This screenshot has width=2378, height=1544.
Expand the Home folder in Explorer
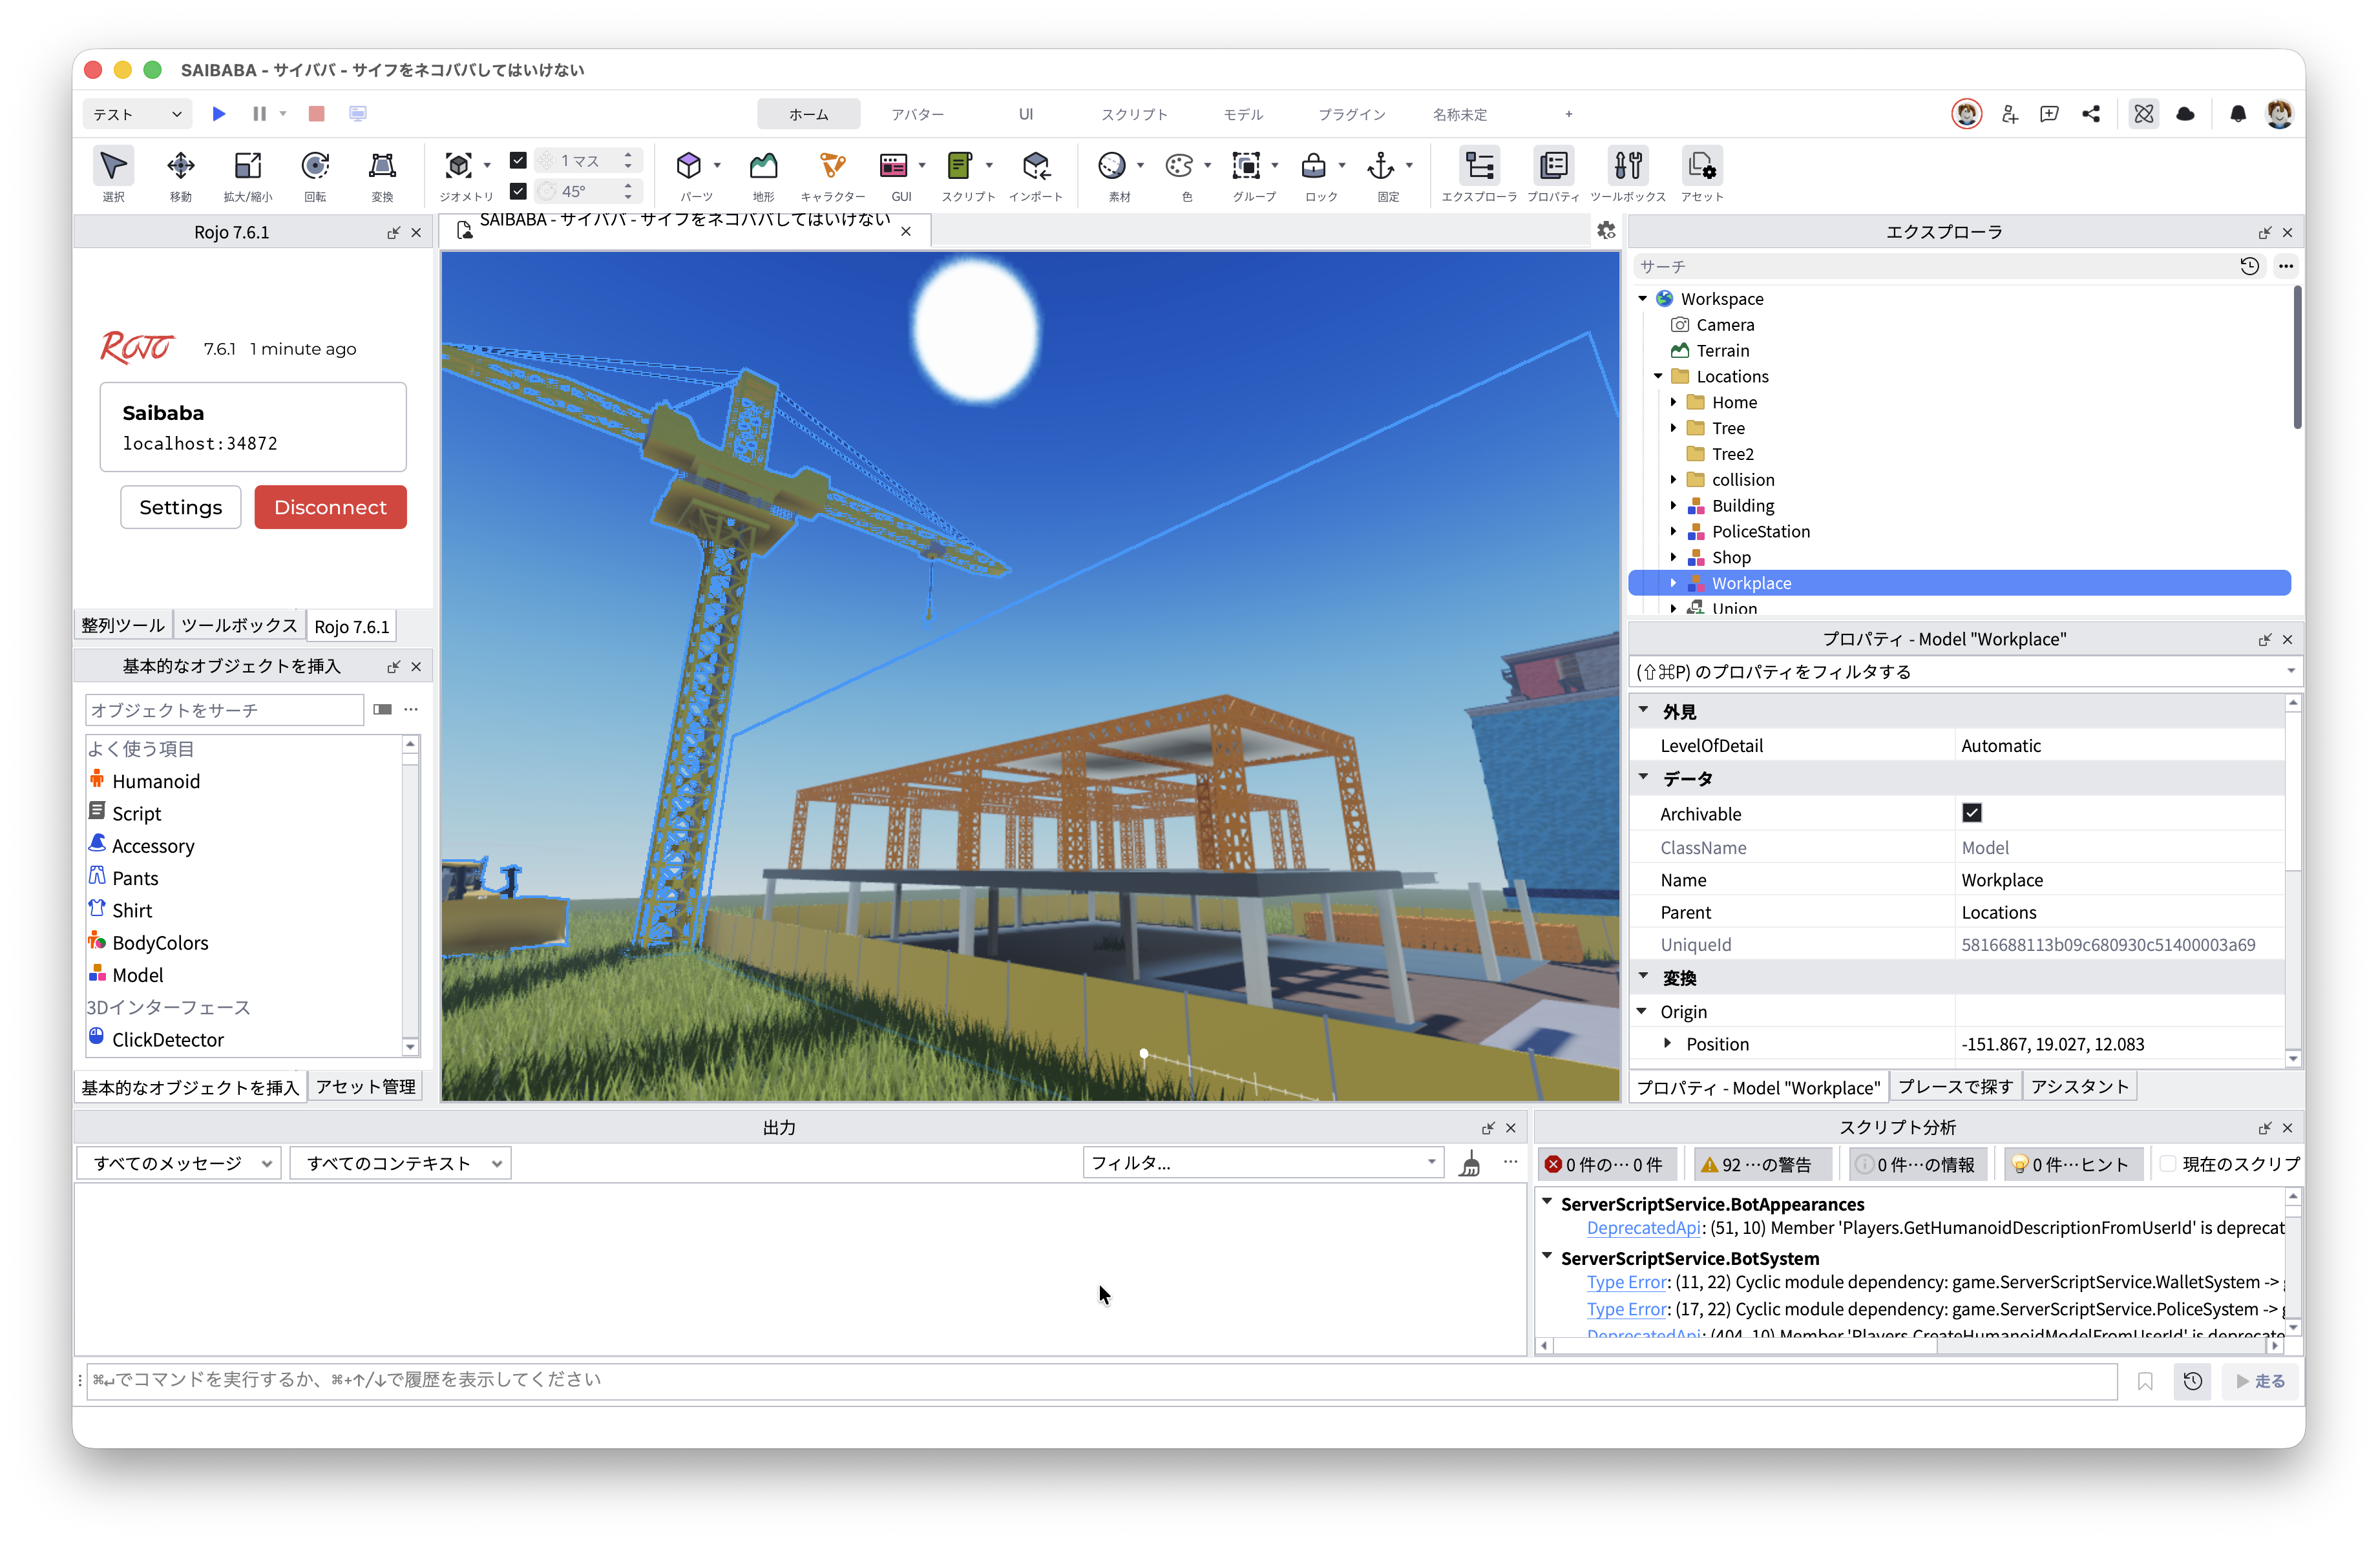coord(1674,402)
